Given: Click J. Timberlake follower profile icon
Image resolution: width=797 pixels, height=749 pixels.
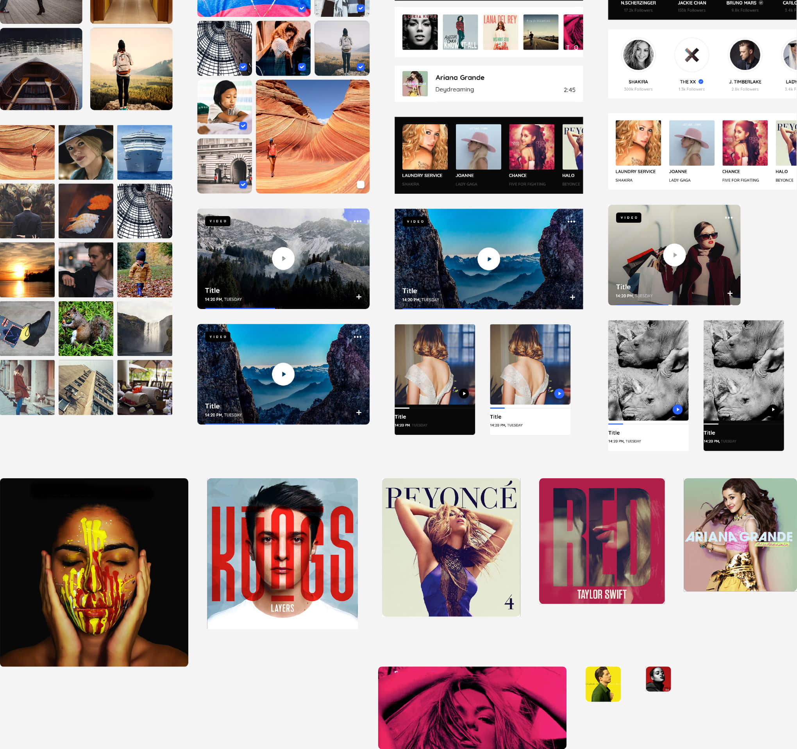Looking at the screenshot, I should tap(744, 54).
